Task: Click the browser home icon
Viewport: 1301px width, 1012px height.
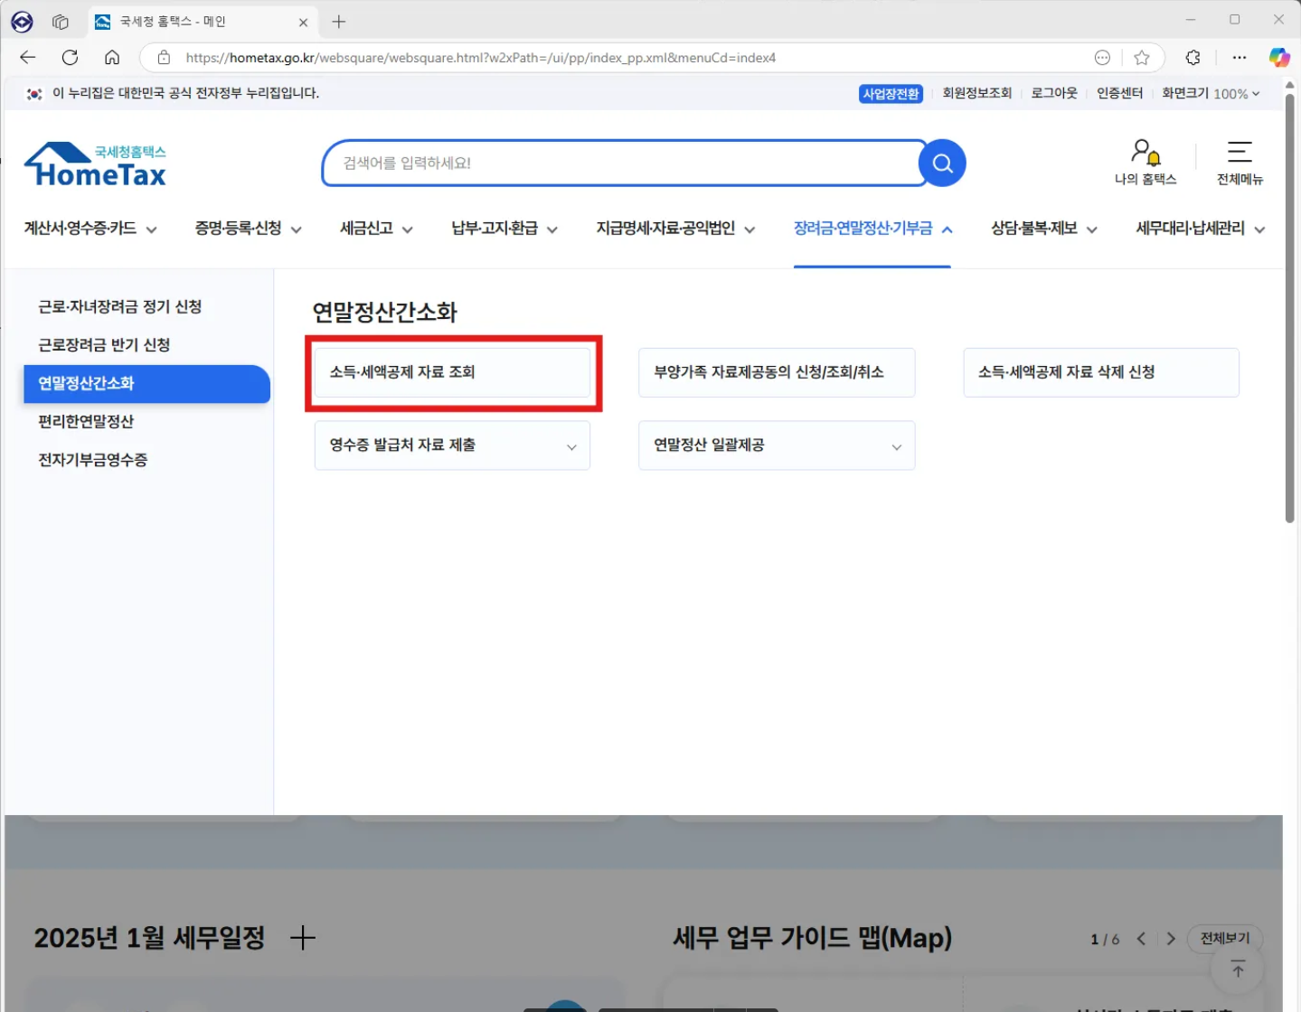Action: tap(112, 58)
